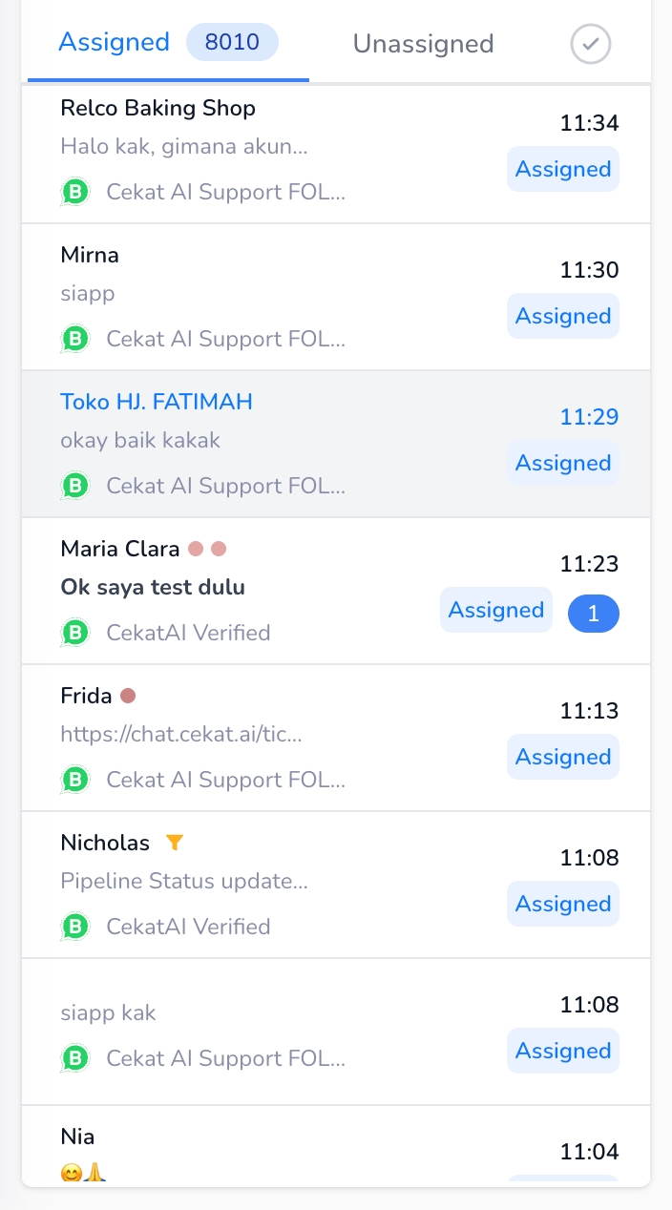672x1210 pixels.
Task: Click the yellow funnel icon beside Nicholas
Action: [174, 843]
